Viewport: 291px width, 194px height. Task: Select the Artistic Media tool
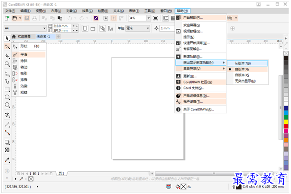(x=7, y=81)
